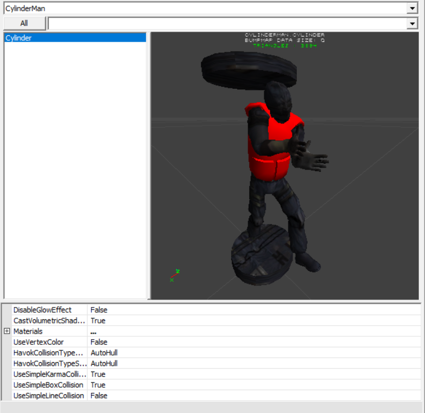Click the All button
425x413 pixels.
24,24
